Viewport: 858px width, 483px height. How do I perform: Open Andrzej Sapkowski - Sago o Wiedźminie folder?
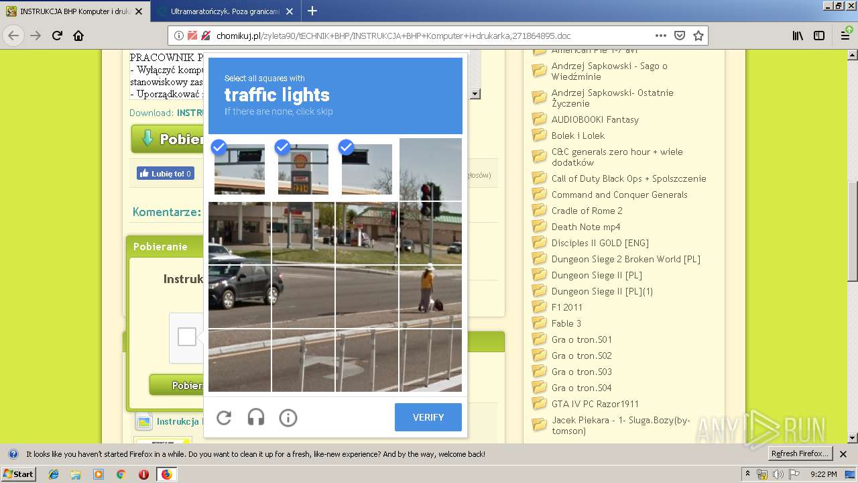coord(609,71)
